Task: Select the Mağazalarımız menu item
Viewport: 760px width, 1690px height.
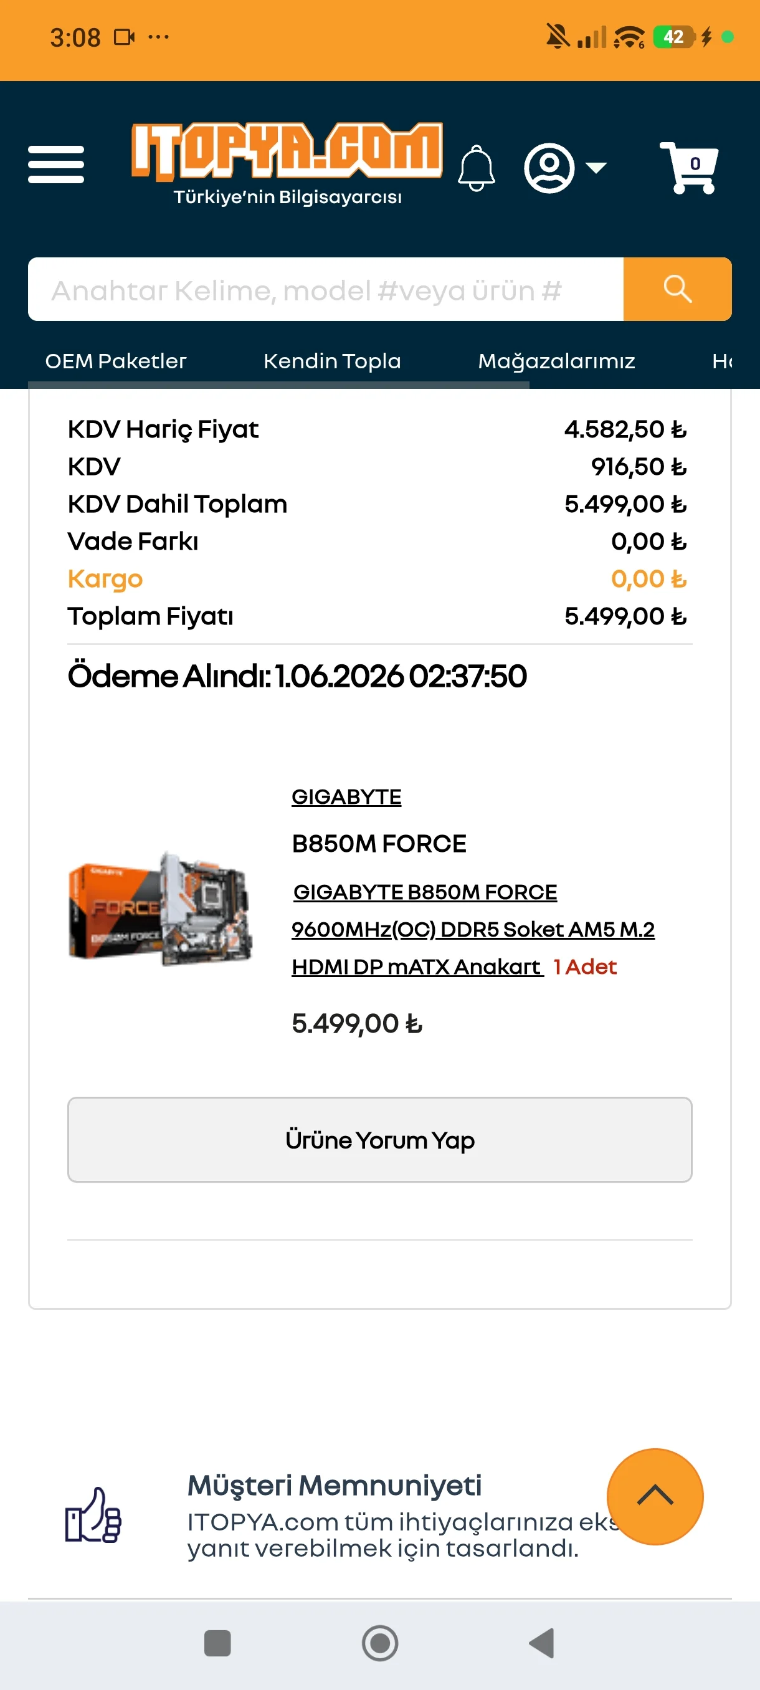Action: click(x=556, y=361)
